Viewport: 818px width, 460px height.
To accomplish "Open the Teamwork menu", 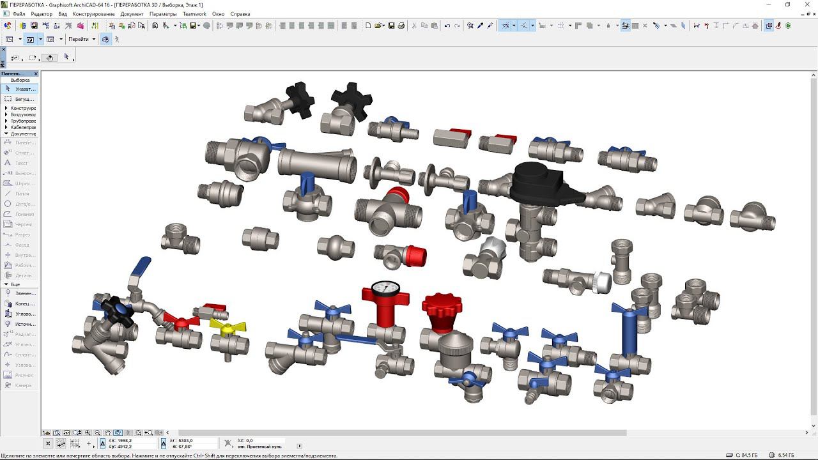I will point(194,14).
